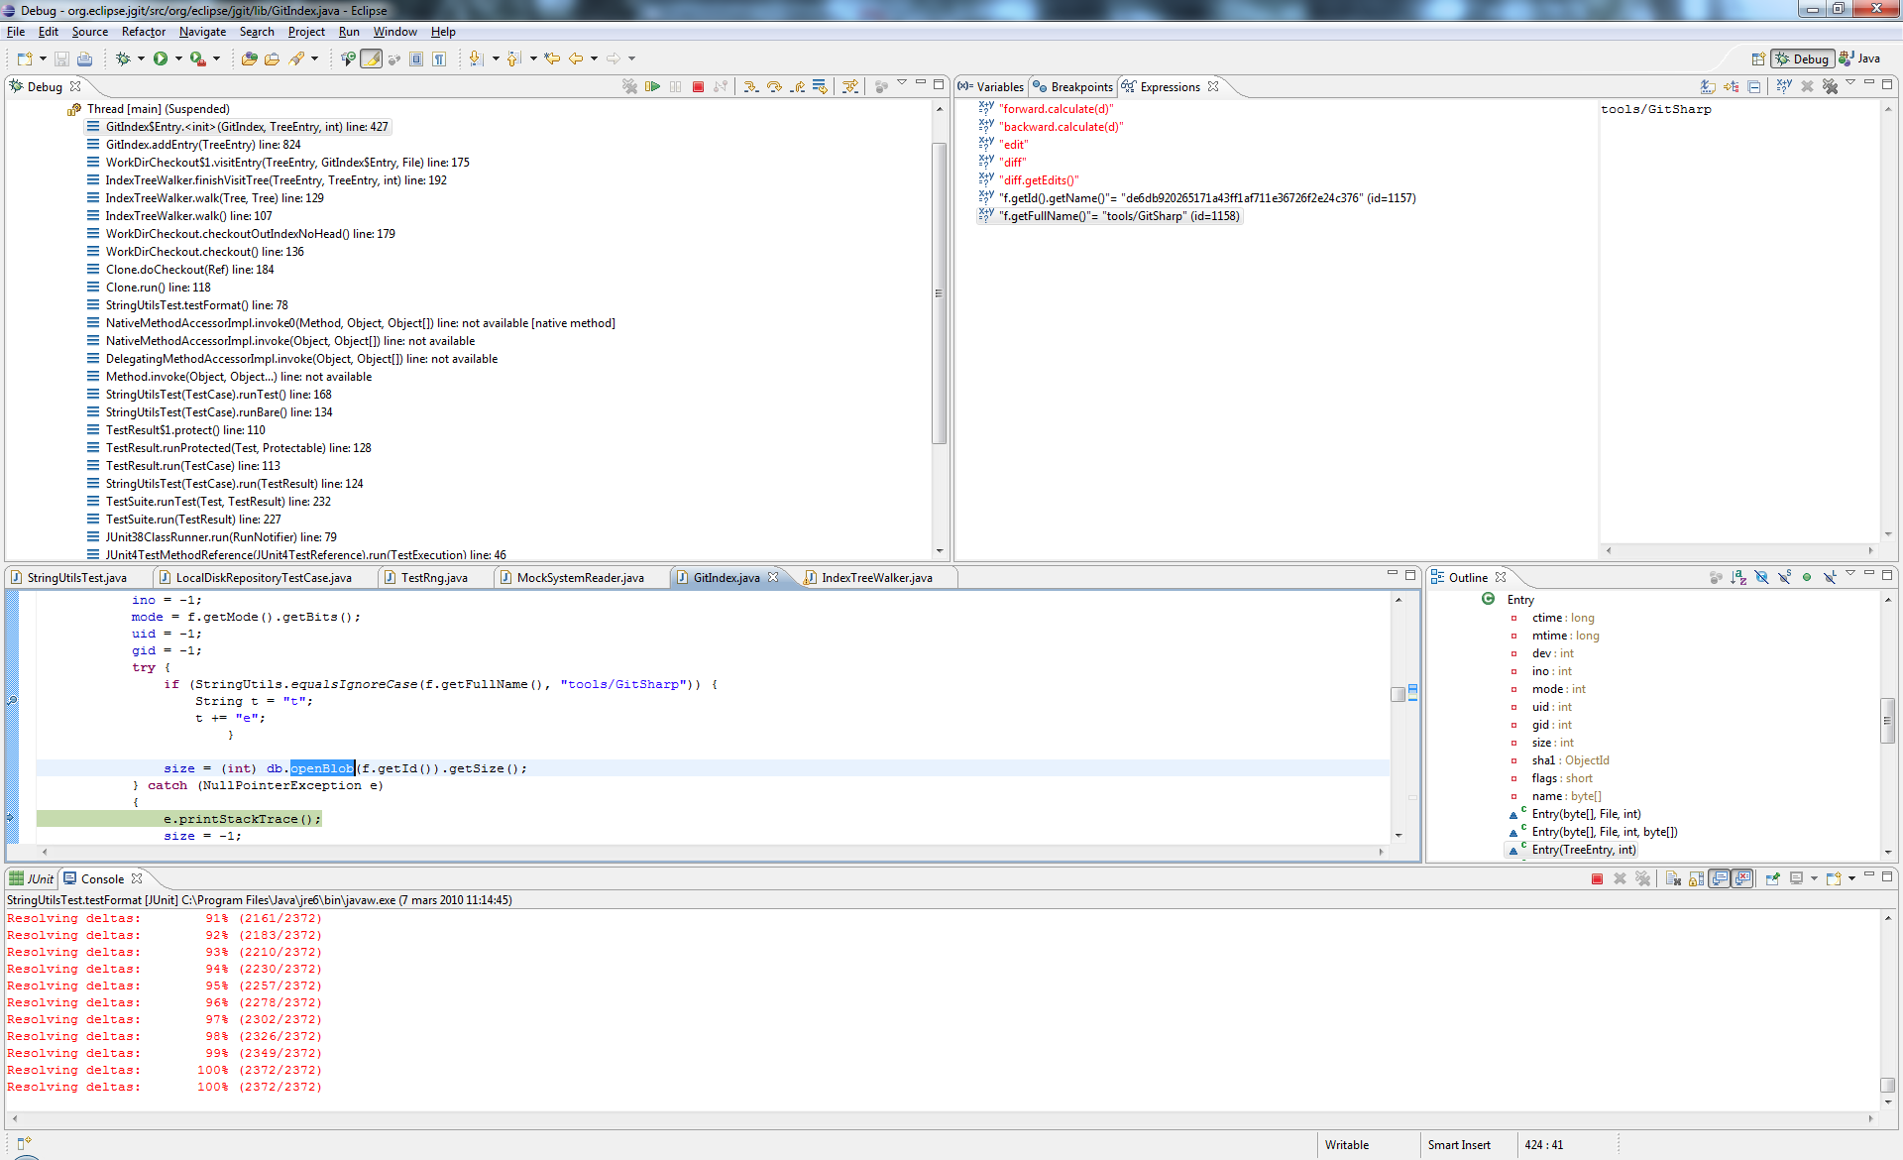Image resolution: width=1903 pixels, height=1160 pixels.
Task: Click Open Perspective icon
Action: pos(1758,59)
